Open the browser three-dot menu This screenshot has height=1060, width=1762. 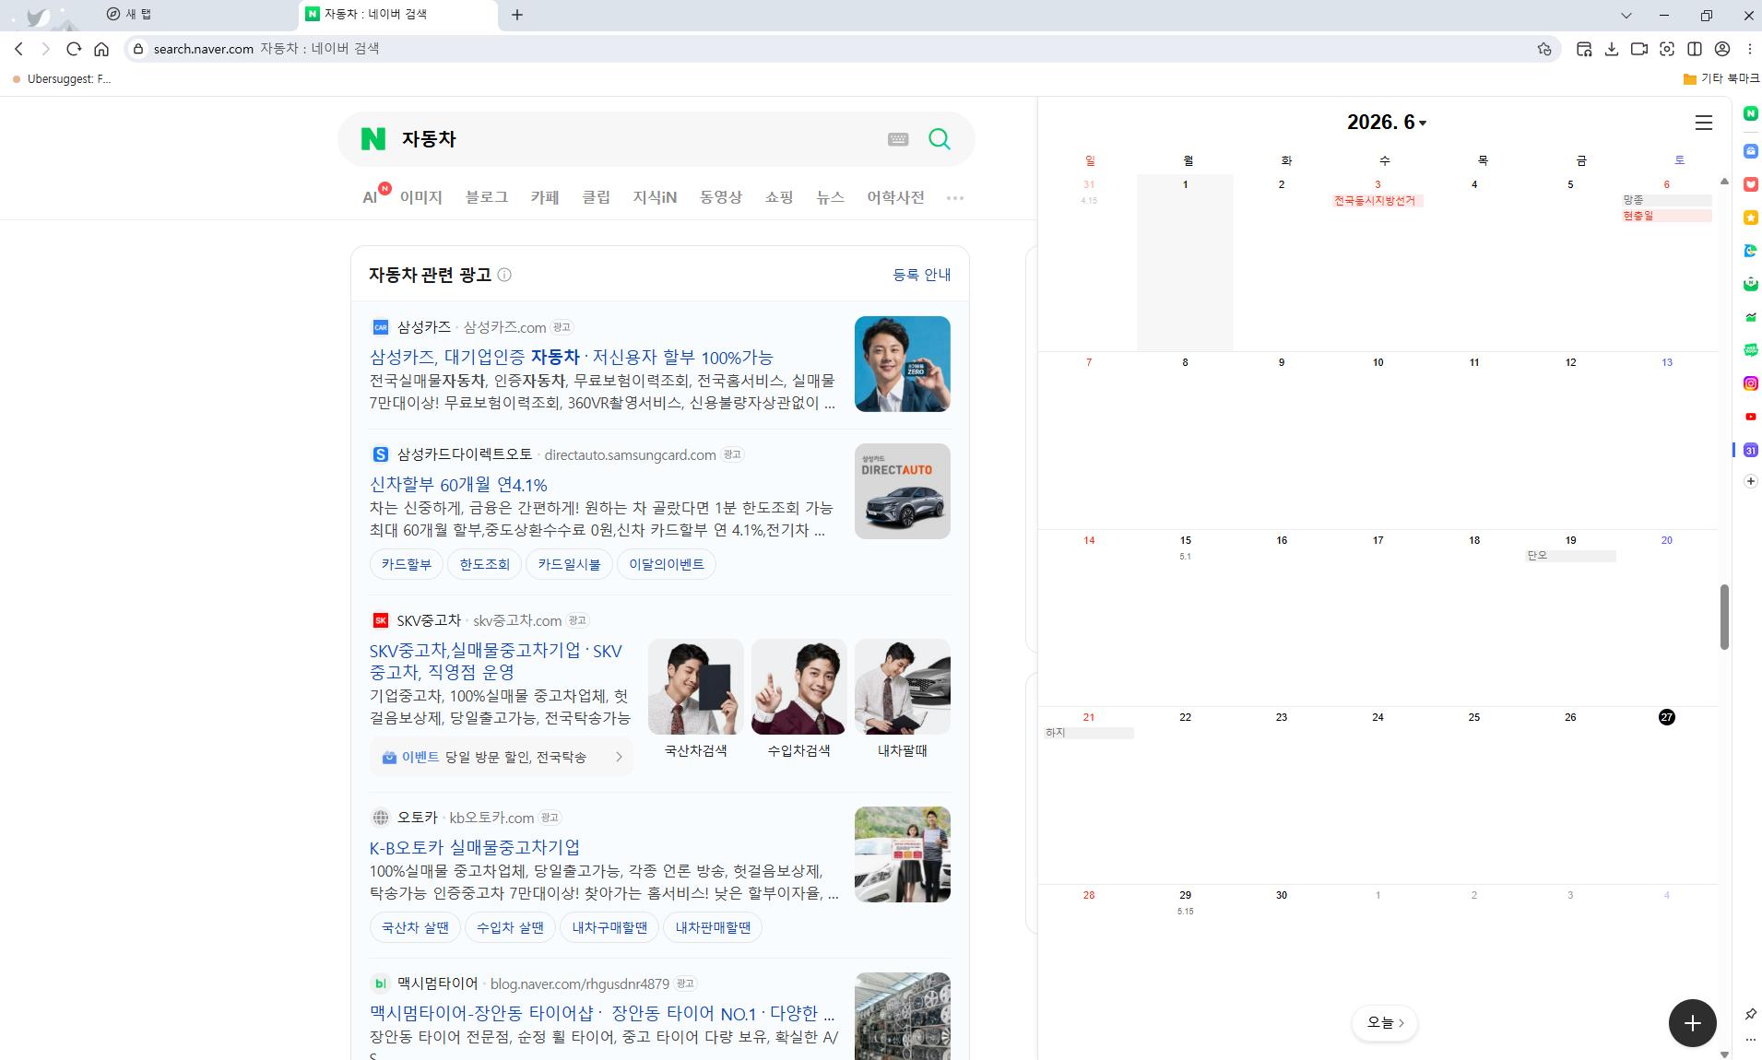click(x=1749, y=49)
